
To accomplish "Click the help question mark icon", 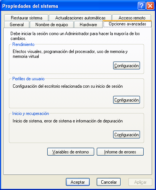I will [x=141, y=6].
